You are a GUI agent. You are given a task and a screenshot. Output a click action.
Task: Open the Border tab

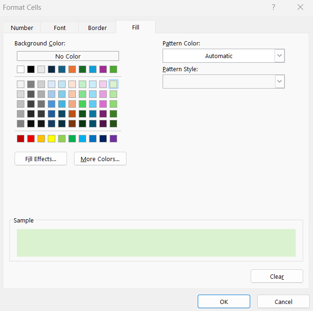click(97, 28)
